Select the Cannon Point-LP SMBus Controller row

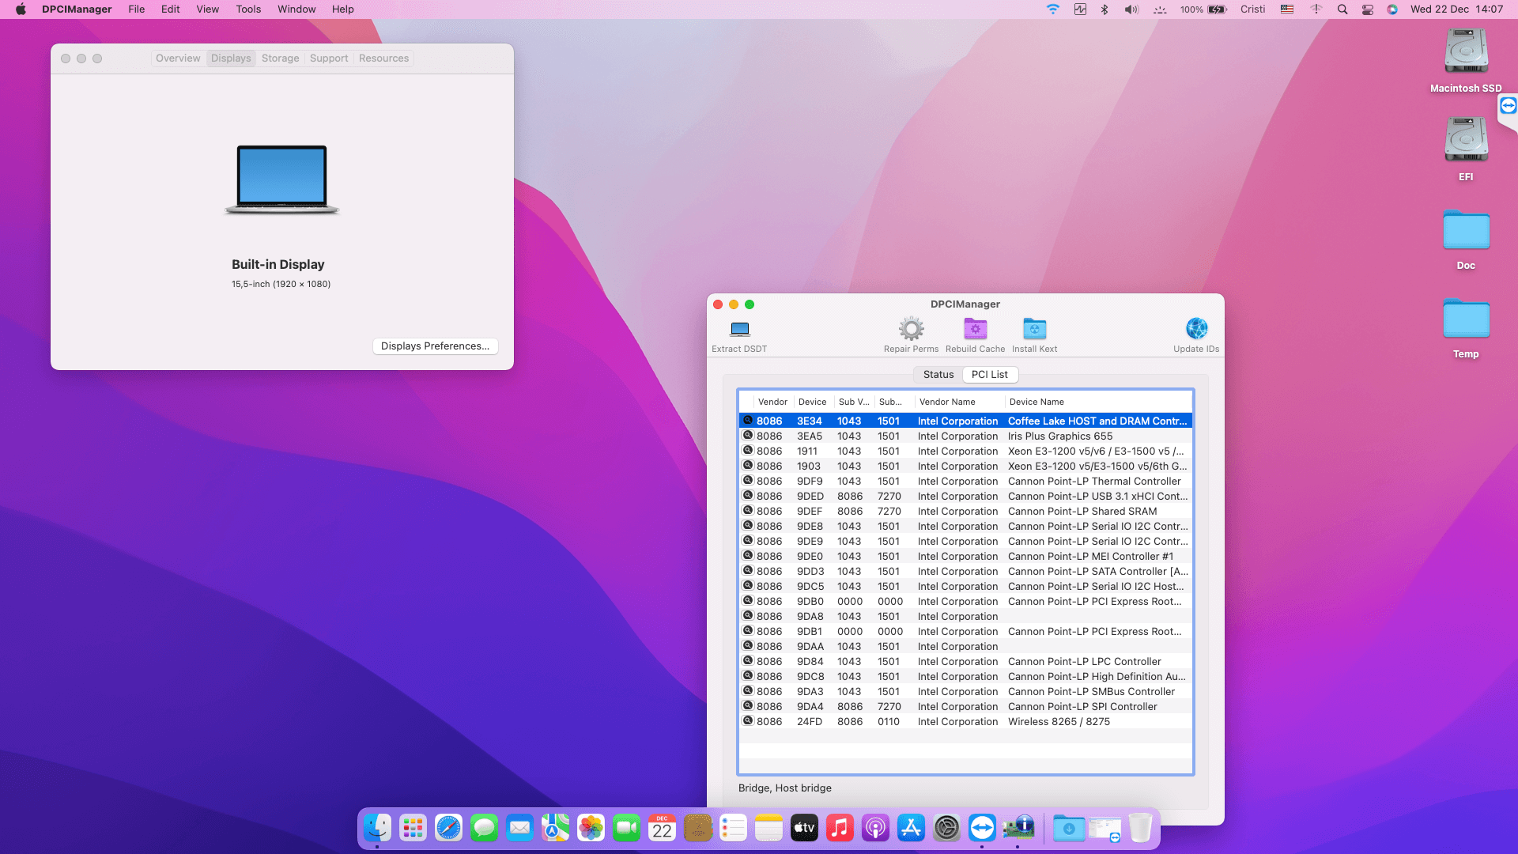coord(965,691)
